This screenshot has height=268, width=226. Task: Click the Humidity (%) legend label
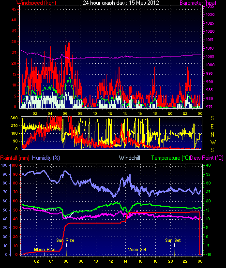tap(46, 158)
